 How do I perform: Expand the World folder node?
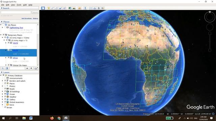tap(6, 43)
